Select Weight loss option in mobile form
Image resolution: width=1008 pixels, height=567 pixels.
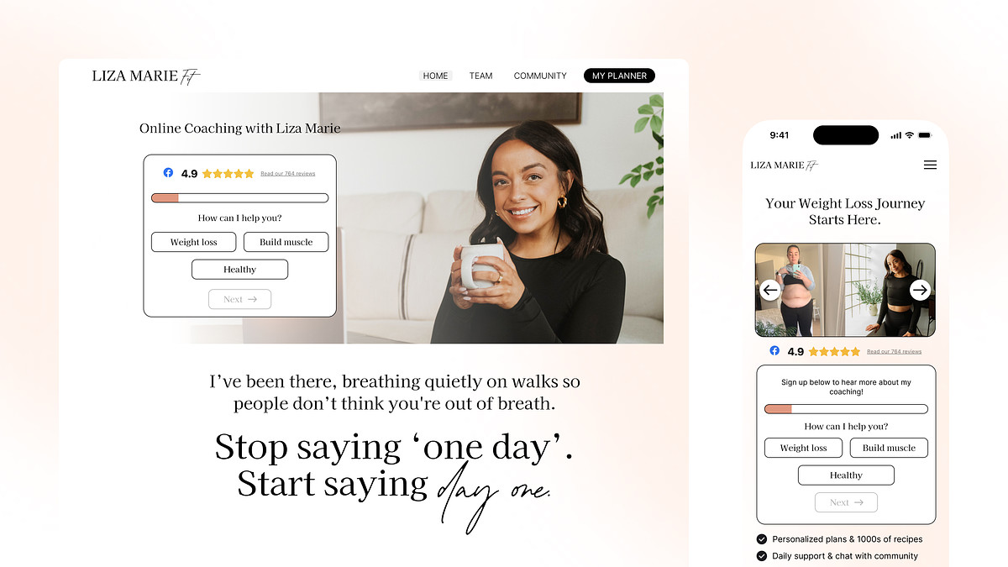pos(803,448)
